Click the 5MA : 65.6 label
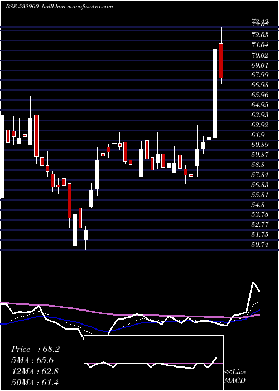Screen dimensions: 279x391 coord(32,360)
